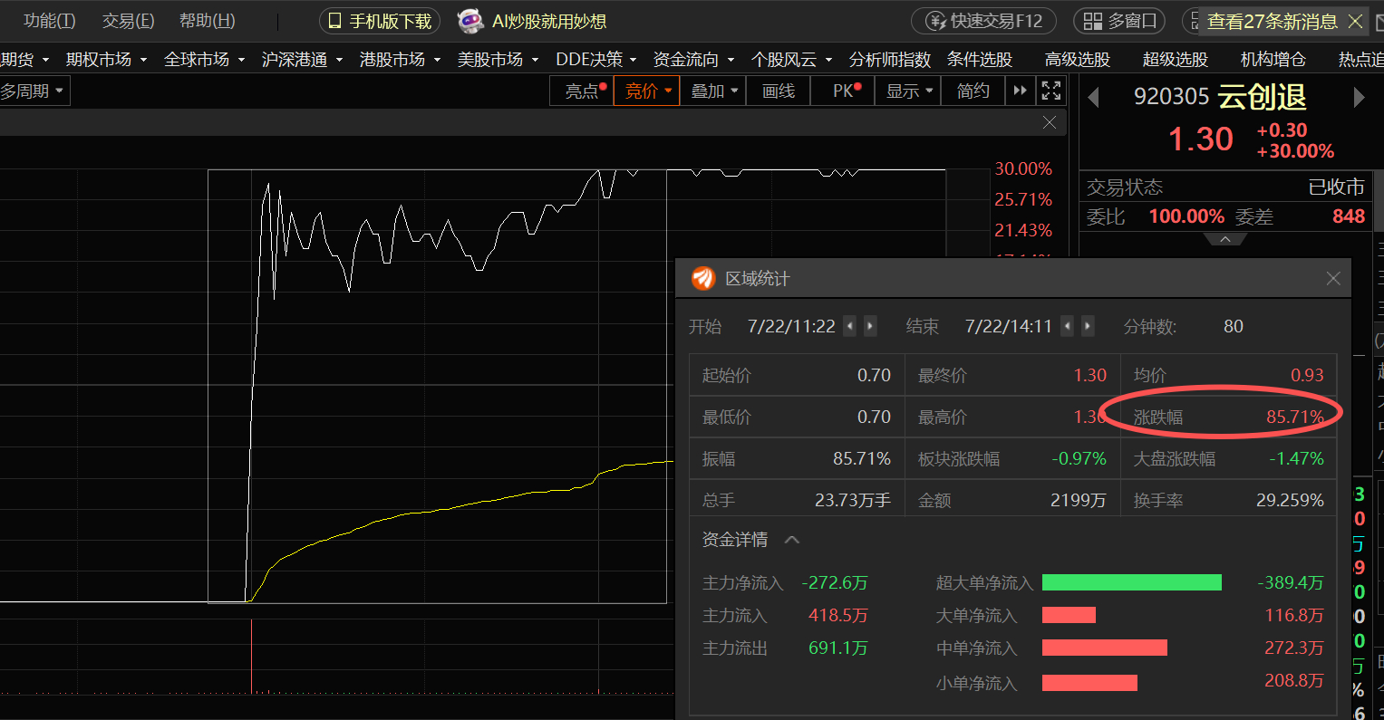Open 高级选股 tab

coord(1078,60)
